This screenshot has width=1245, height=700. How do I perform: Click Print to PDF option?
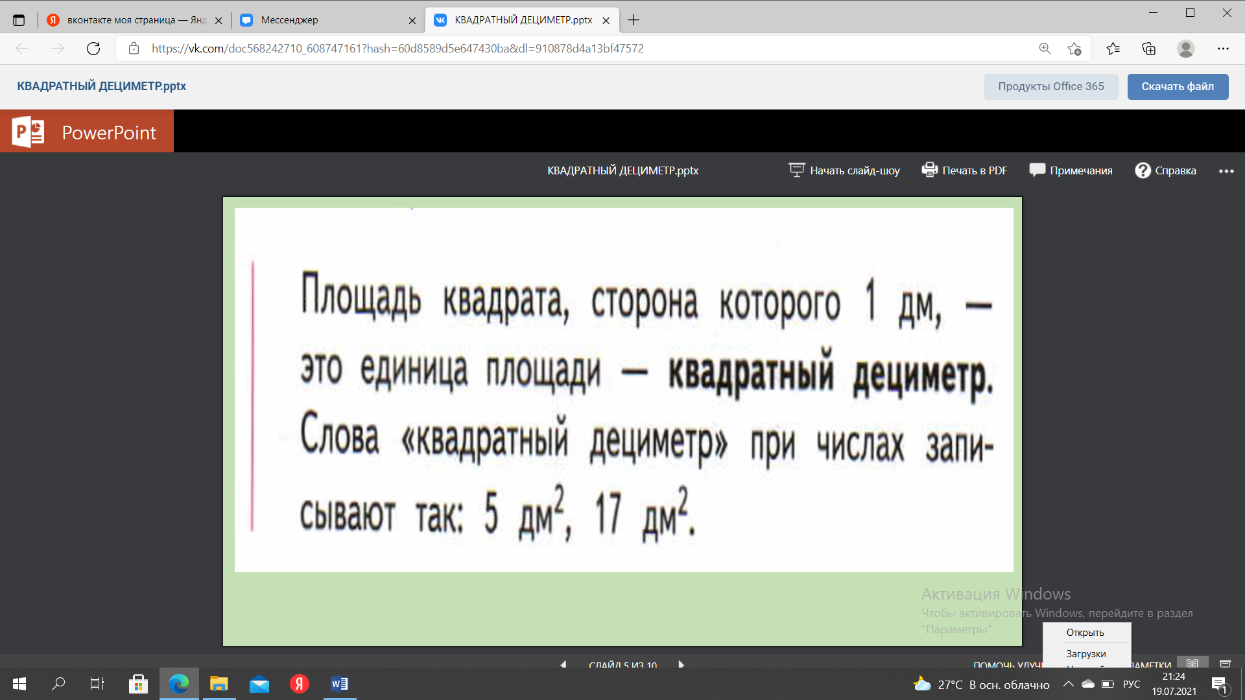point(964,170)
